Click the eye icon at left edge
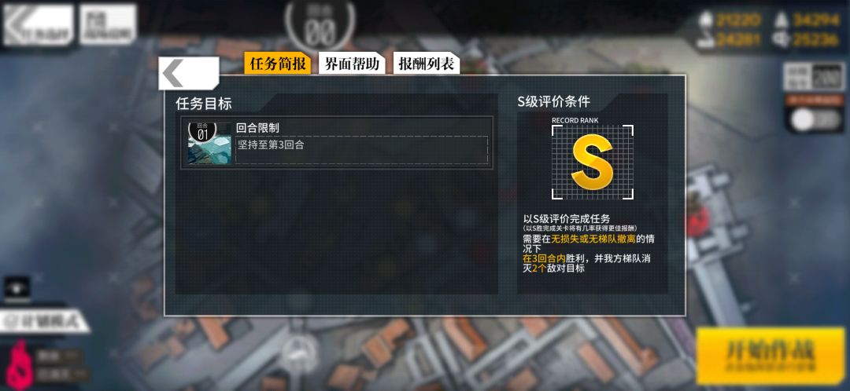 (17, 288)
